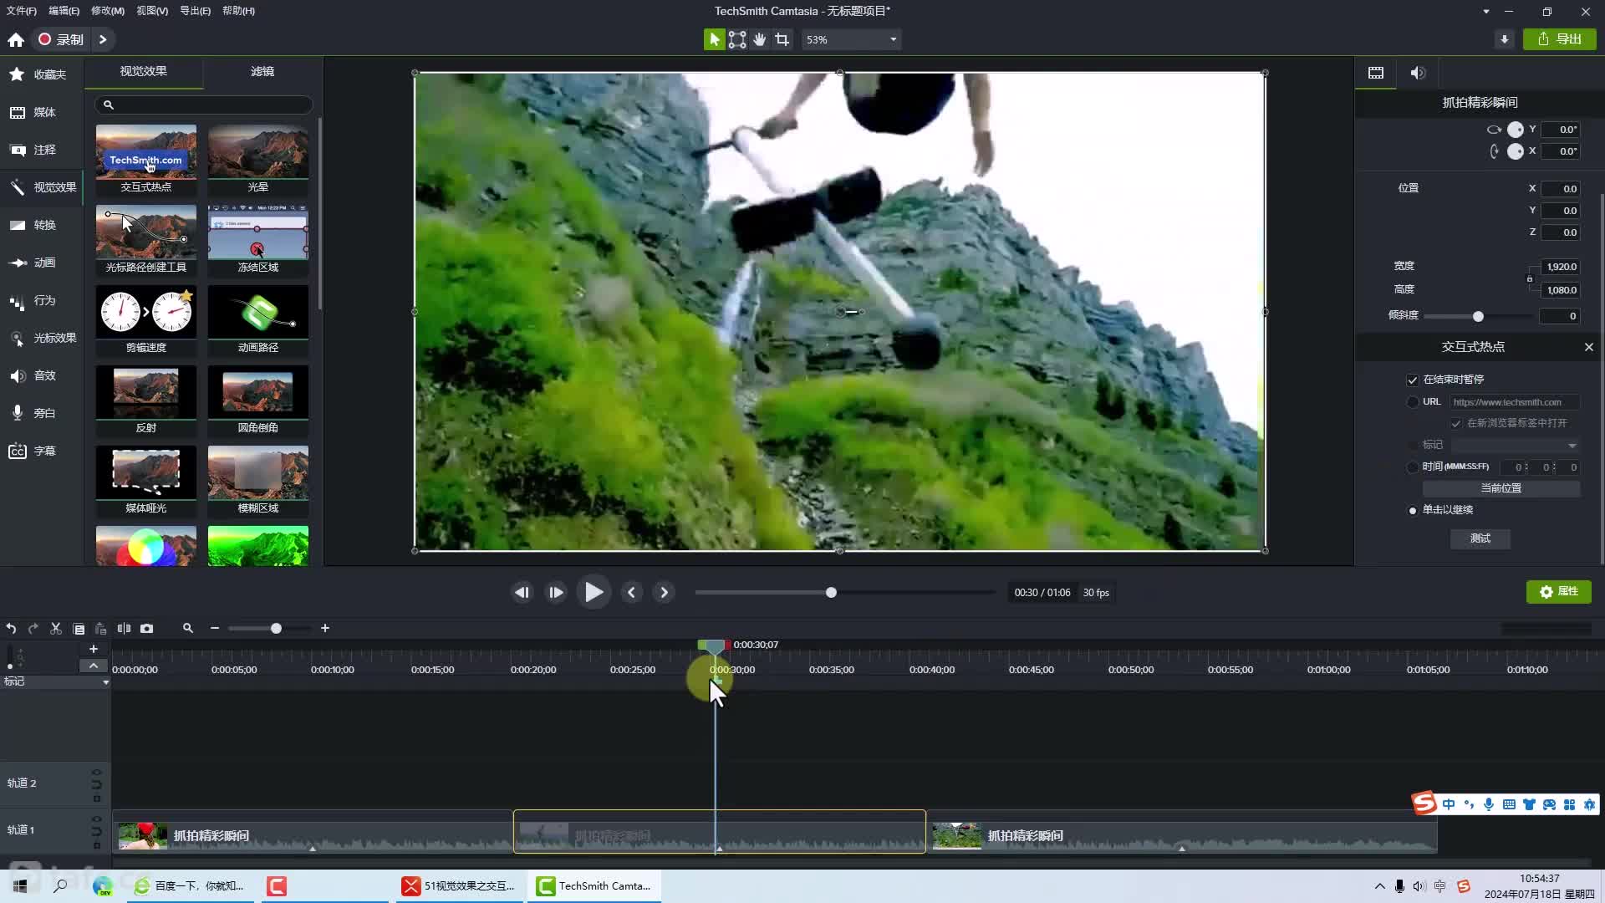Click the 当前位置 button
The image size is (1605, 903).
(x=1501, y=488)
